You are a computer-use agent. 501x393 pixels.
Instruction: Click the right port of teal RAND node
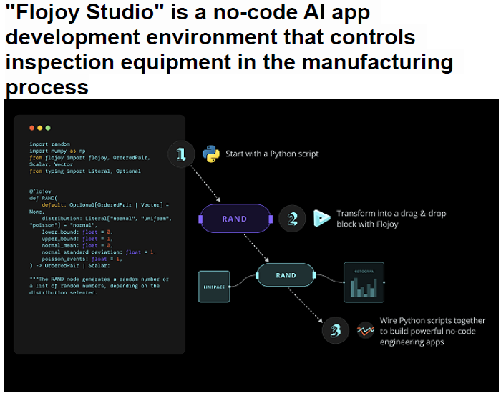click(314, 275)
